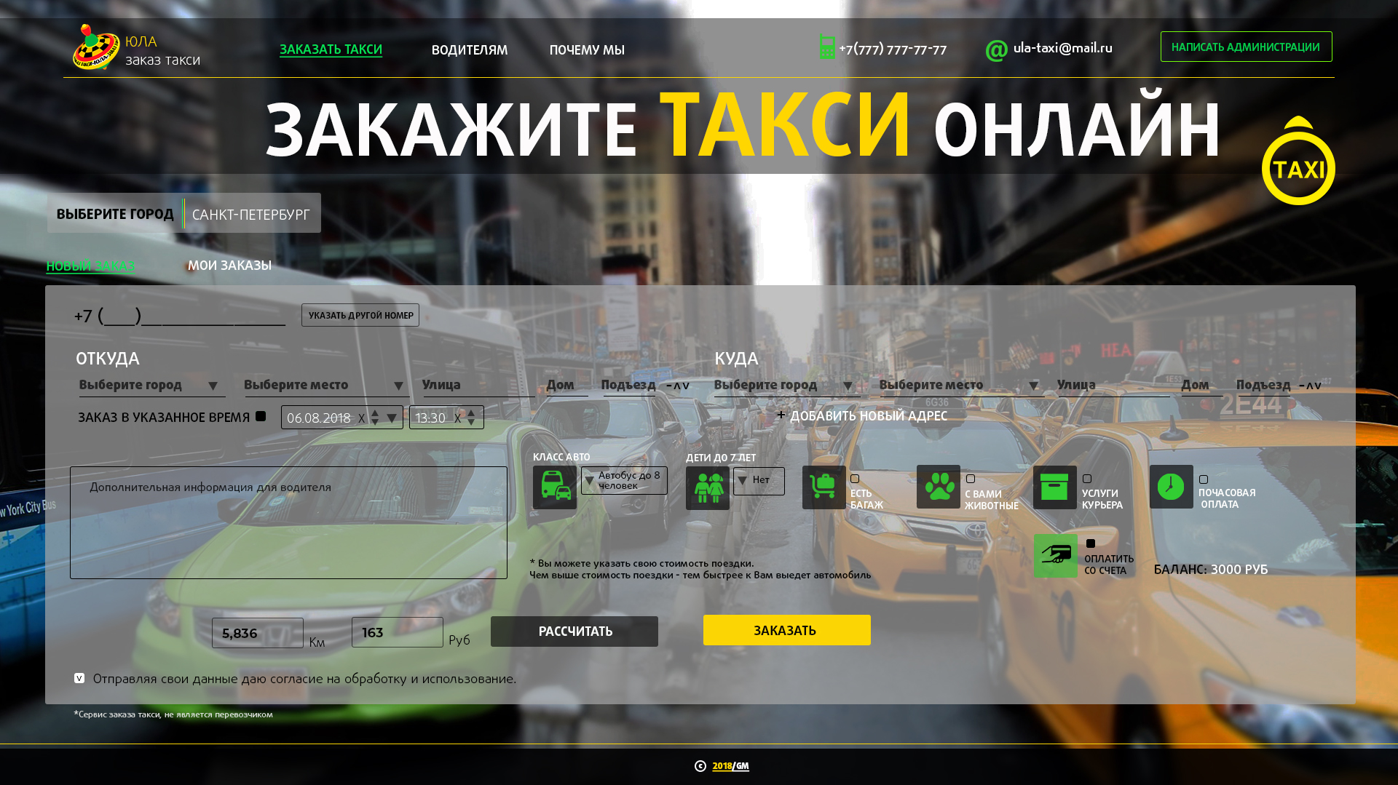Switch to Новый заказ tab
This screenshot has height=785, width=1398.
pyautogui.click(x=90, y=266)
